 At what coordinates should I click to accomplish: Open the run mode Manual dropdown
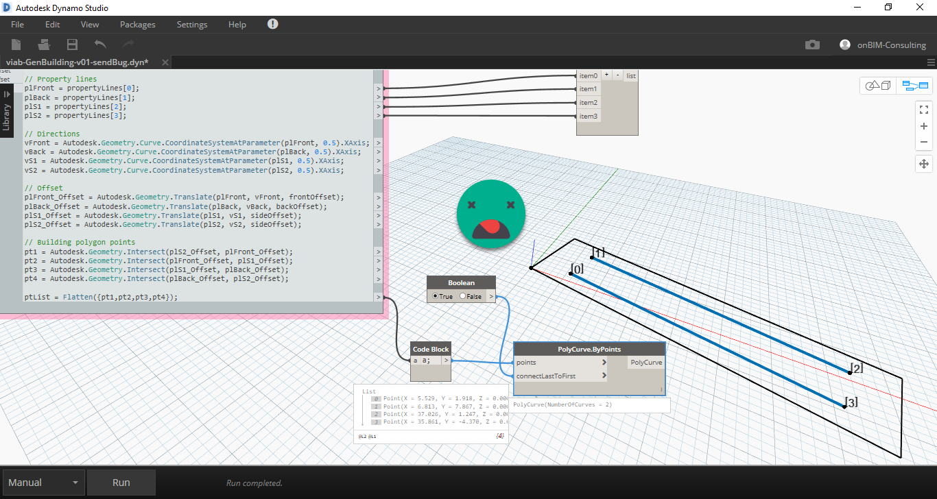[x=44, y=483]
